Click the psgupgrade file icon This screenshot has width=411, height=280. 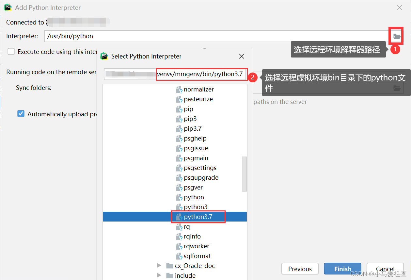[x=179, y=178]
